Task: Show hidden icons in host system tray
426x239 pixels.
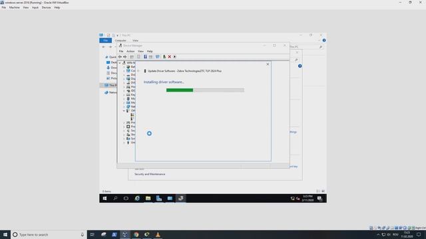Action: pyautogui.click(x=378, y=234)
